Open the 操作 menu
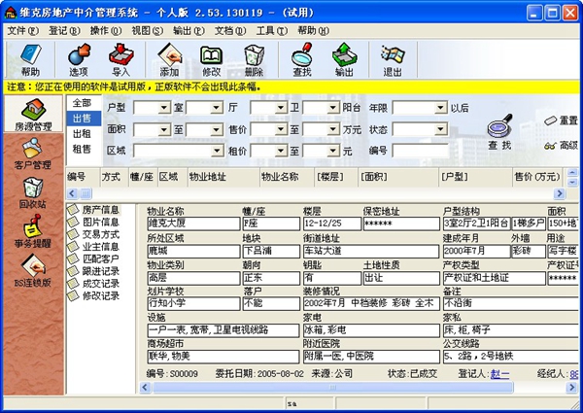Image resolution: width=583 pixels, height=413 pixels. [x=106, y=31]
